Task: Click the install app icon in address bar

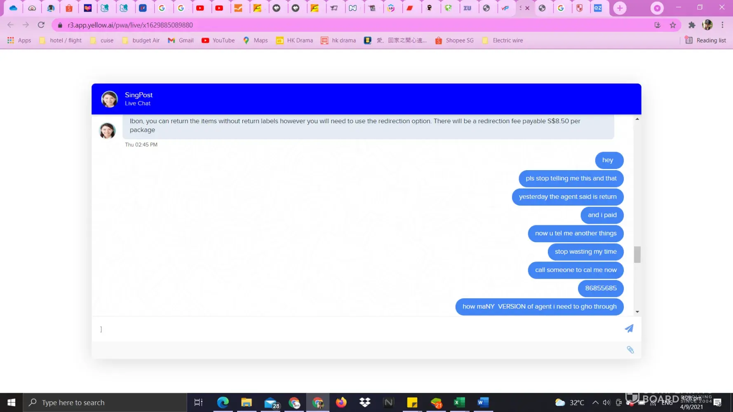Action: tap(658, 25)
